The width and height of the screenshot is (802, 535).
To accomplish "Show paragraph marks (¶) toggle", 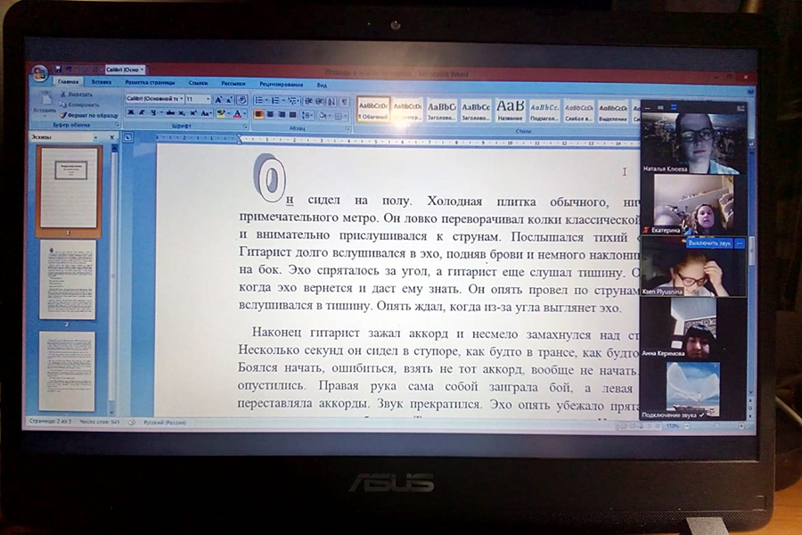I will coord(343,102).
